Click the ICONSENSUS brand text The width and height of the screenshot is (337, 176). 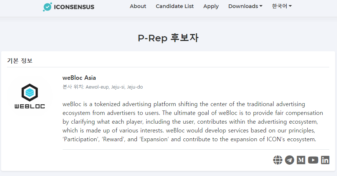coord(74,7)
